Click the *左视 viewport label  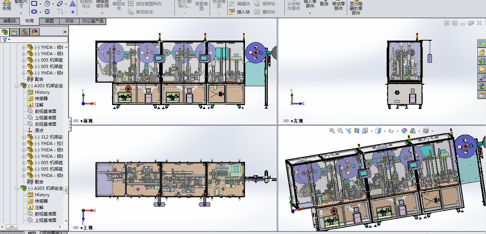(297, 121)
